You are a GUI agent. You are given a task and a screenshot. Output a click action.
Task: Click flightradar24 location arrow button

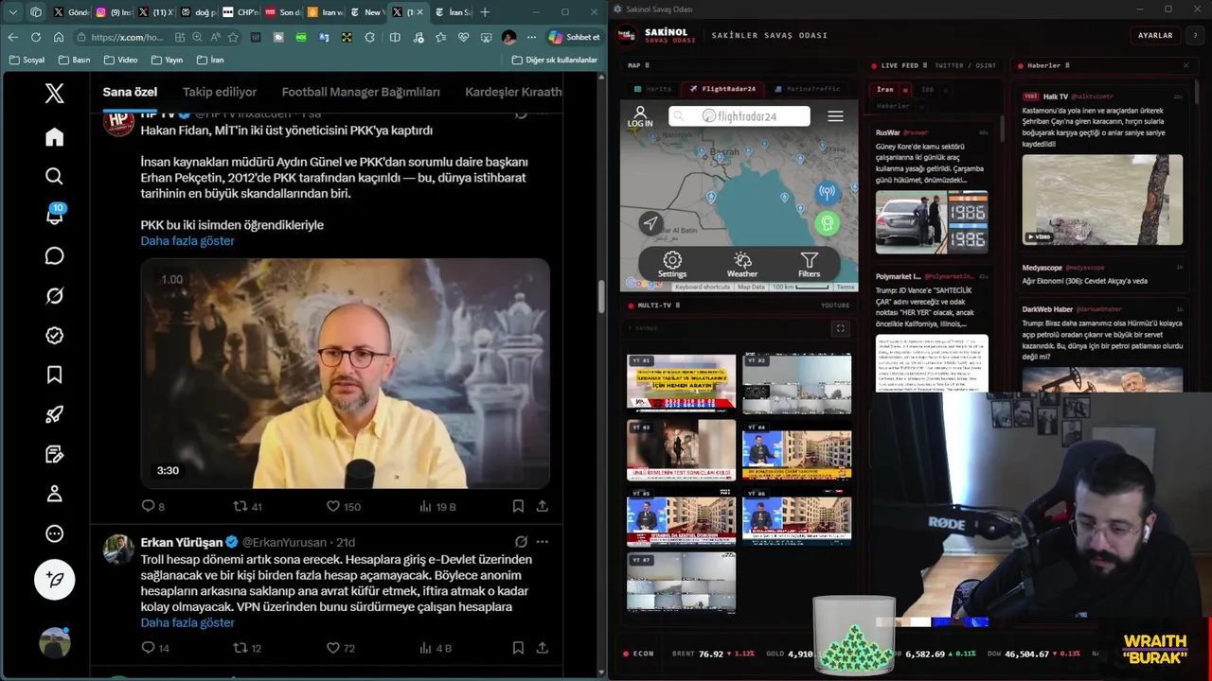(651, 223)
